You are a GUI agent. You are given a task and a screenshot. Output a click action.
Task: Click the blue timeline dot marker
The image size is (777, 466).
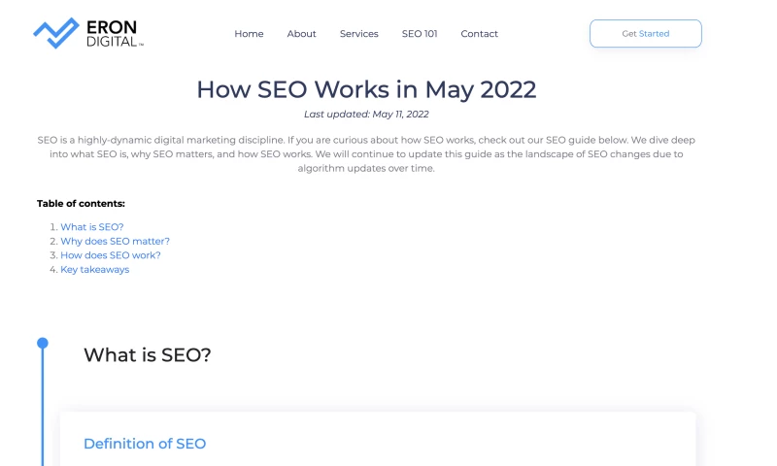(x=42, y=343)
